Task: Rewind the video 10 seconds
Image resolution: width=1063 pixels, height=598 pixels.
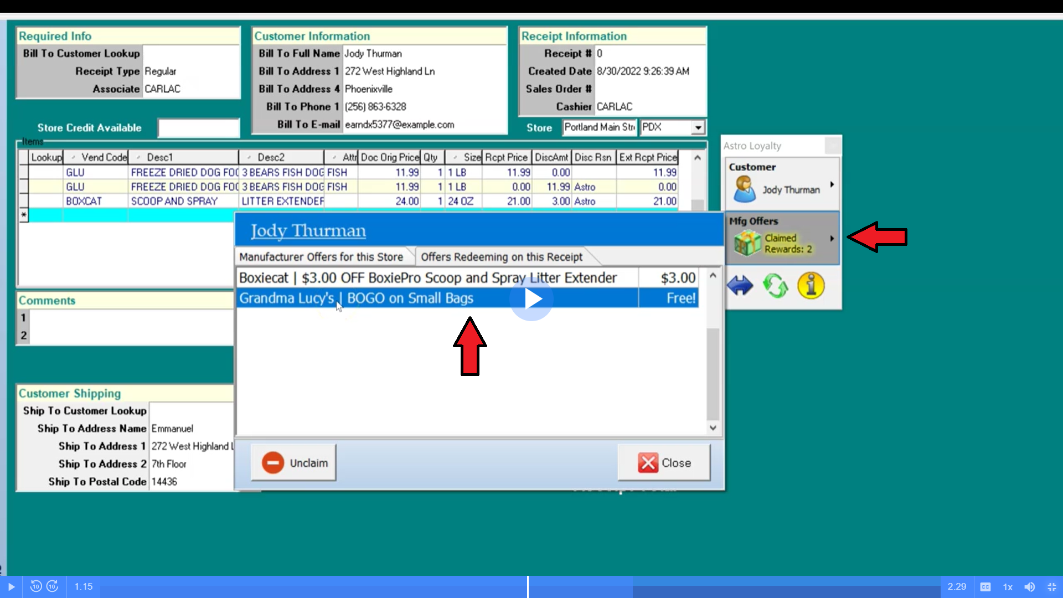Action: [35, 586]
